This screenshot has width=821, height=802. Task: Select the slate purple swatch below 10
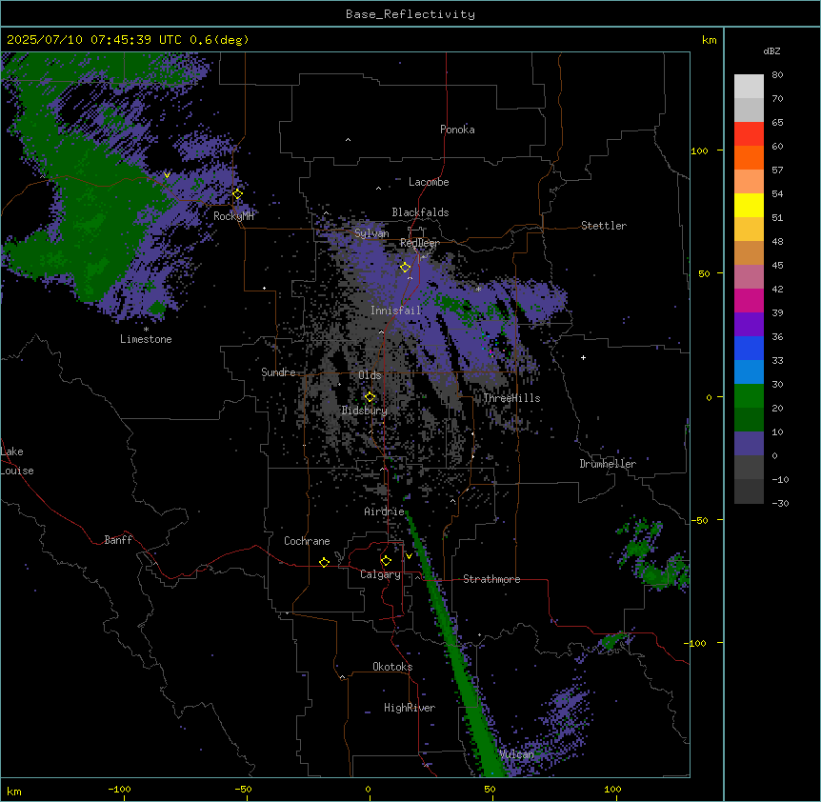click(x=749, y=444)
